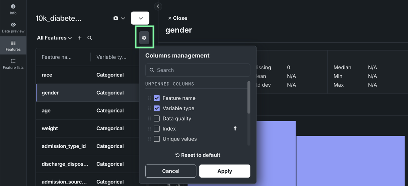408x186 pixels.
Task: Open the white chevron dropdown button
Action: (x=140, y=18)
